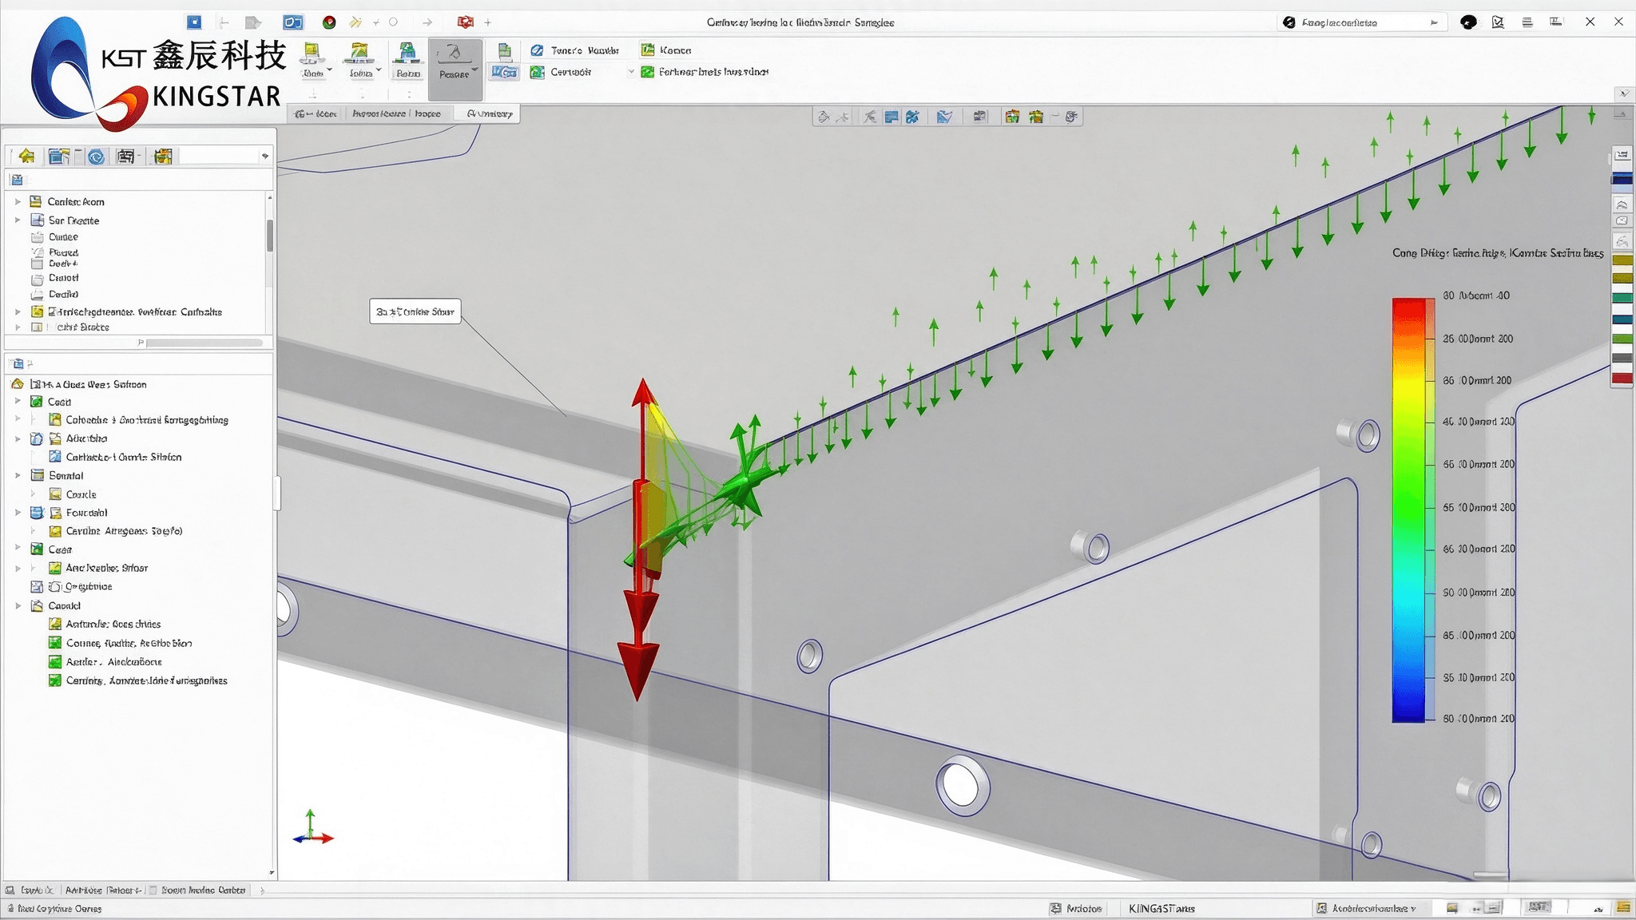Select the dark blue swatch in the right sidebar
This screenshot has height=920, width=1636.
point(1622,180)
